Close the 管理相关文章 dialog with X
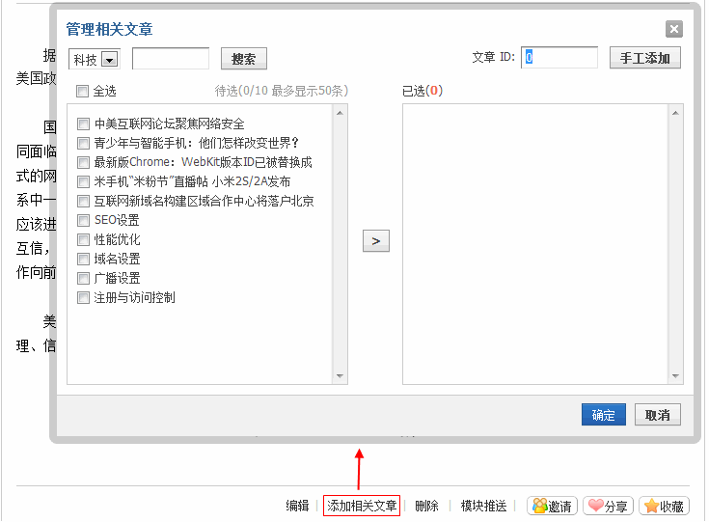Image resolution: width=709 pixels, height=522 pixels. [x=673, y=29]
